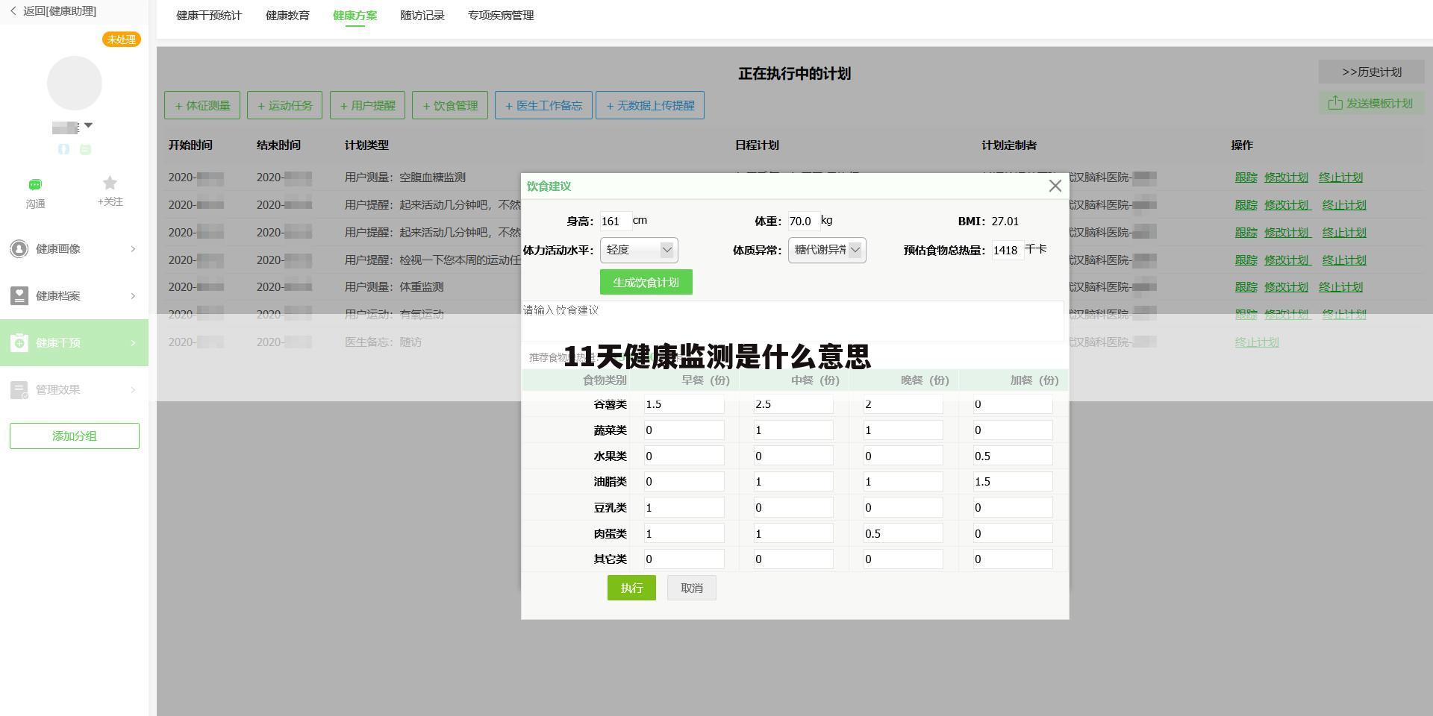Switch to 健康干预统计 tab
Image resolution: width=1433 pixels, height=716 pixels.
click(x=209, y=15)
